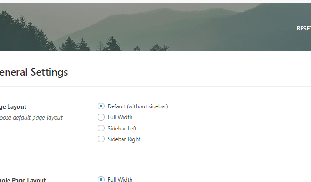Select the bottom Full Width radio for Single Page Layout
Image resolution: width=311 pixels, height=182 pixels.
pos(101,179)
